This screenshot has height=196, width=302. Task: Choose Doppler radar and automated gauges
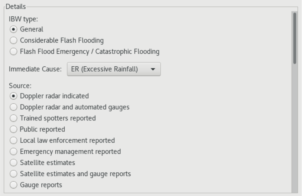pyautogui.click(x=14, y=107)
